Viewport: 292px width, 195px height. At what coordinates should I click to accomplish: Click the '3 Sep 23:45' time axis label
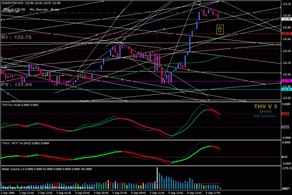tap(45, 193)
